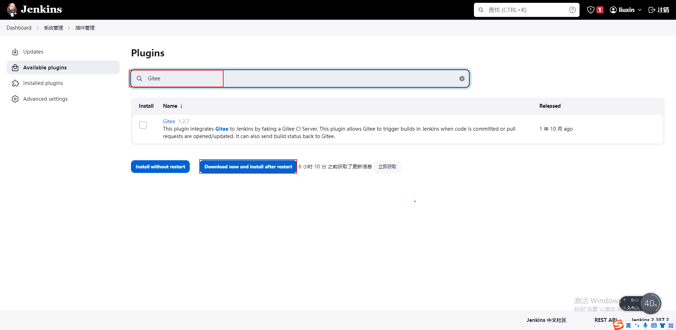Expand the dropdown arrow beside liuxin

click(x=640, y=10)
